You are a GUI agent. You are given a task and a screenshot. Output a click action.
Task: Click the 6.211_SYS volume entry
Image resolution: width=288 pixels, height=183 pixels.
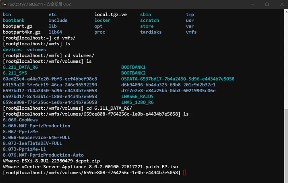tap(15, 73)
